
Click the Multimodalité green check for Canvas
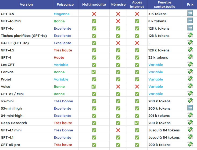pos(94,72)
